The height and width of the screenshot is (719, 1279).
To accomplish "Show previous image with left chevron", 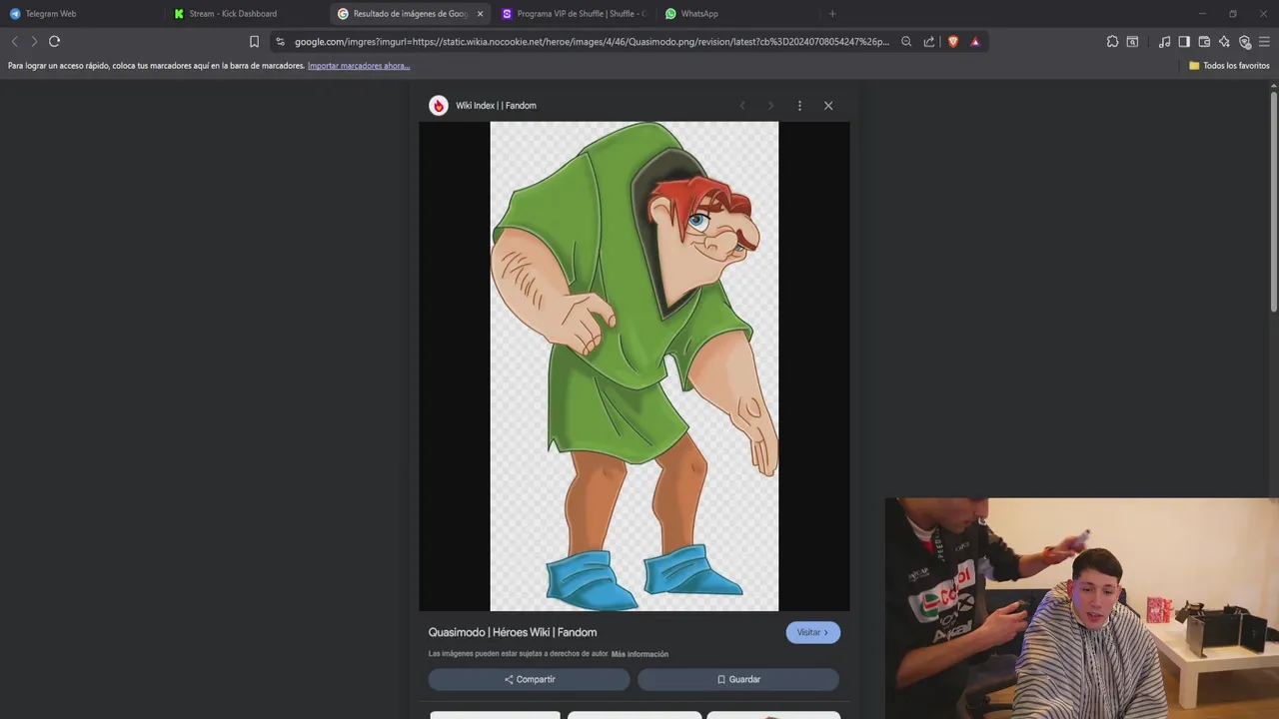I will pyautogui.click(x=742, y=106).
